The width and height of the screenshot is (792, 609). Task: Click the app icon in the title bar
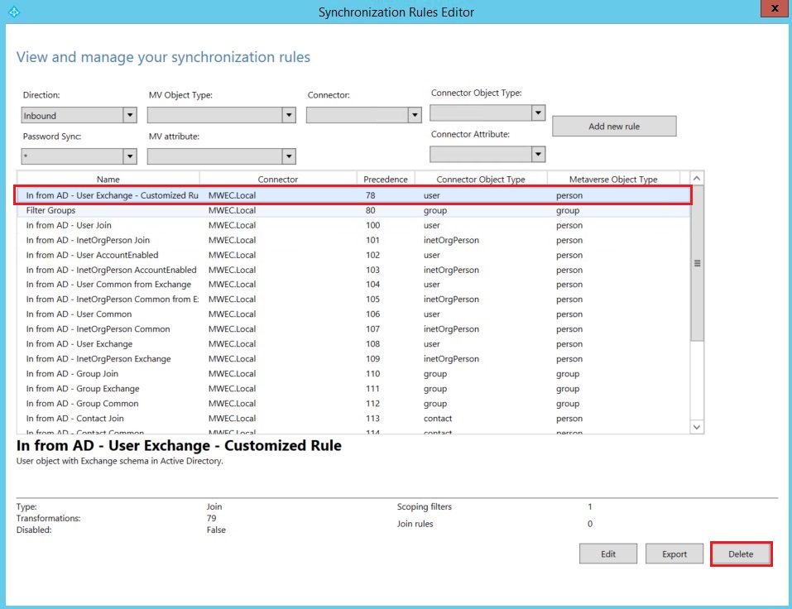click(x=12, y=12)
